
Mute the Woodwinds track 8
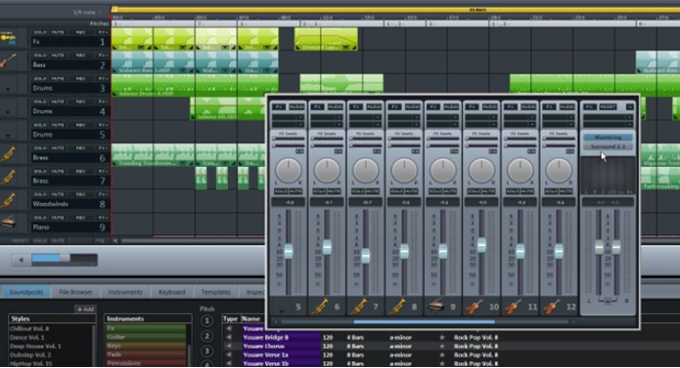click(58, 194)
